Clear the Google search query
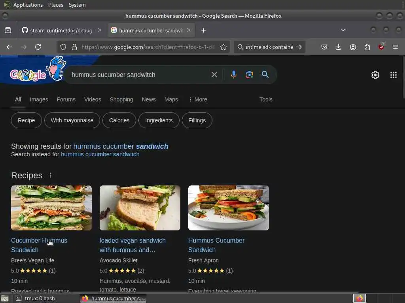Image resolution: width=405 pixels, height=303 pixels. [214, 75]
